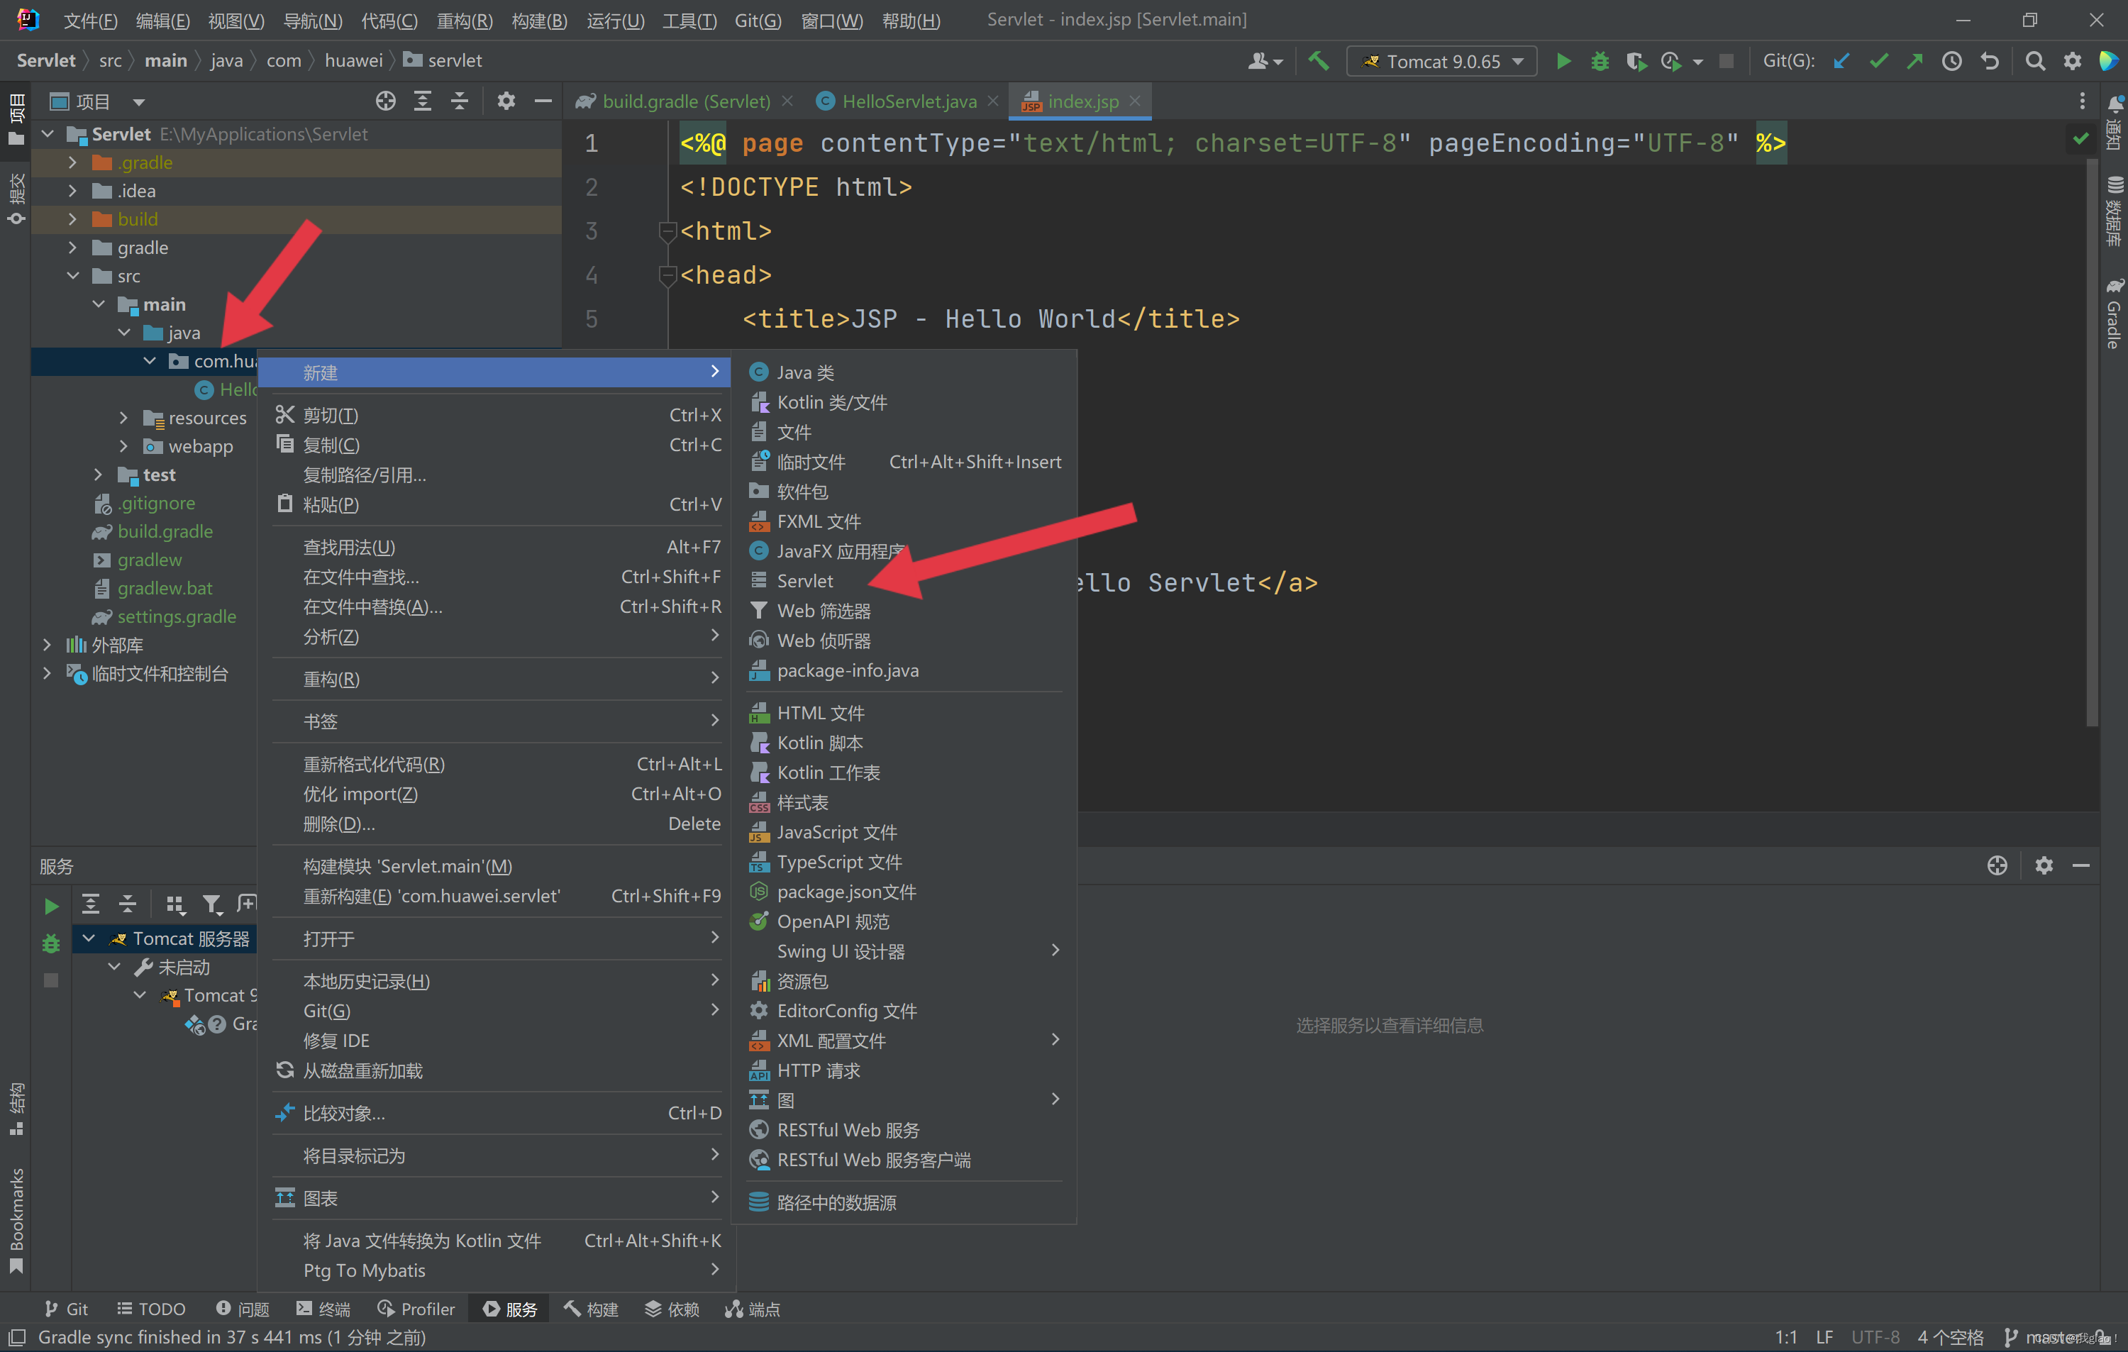
Task: Push commits with the green up-right arrow icon
Action: pos(1915,61)
